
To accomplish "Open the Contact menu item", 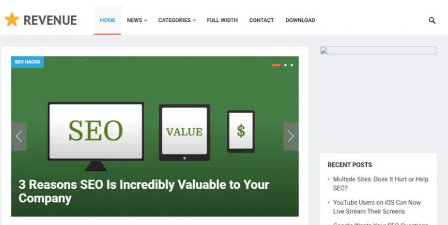I will point(261,20).
